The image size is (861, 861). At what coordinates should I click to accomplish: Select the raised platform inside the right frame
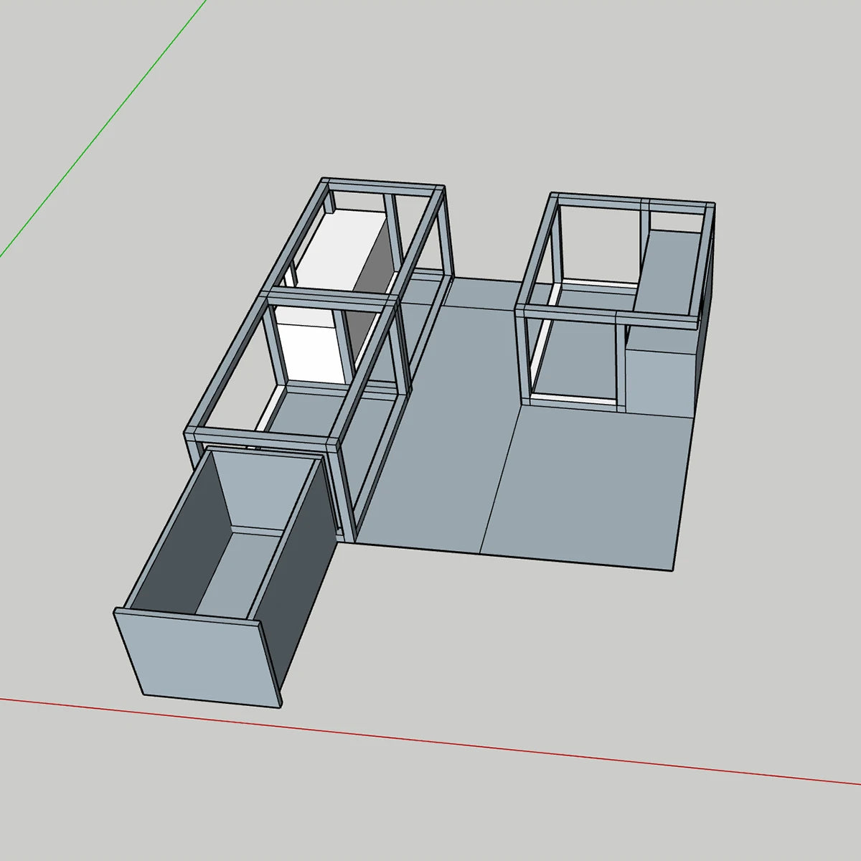click(x=671, y=273)
